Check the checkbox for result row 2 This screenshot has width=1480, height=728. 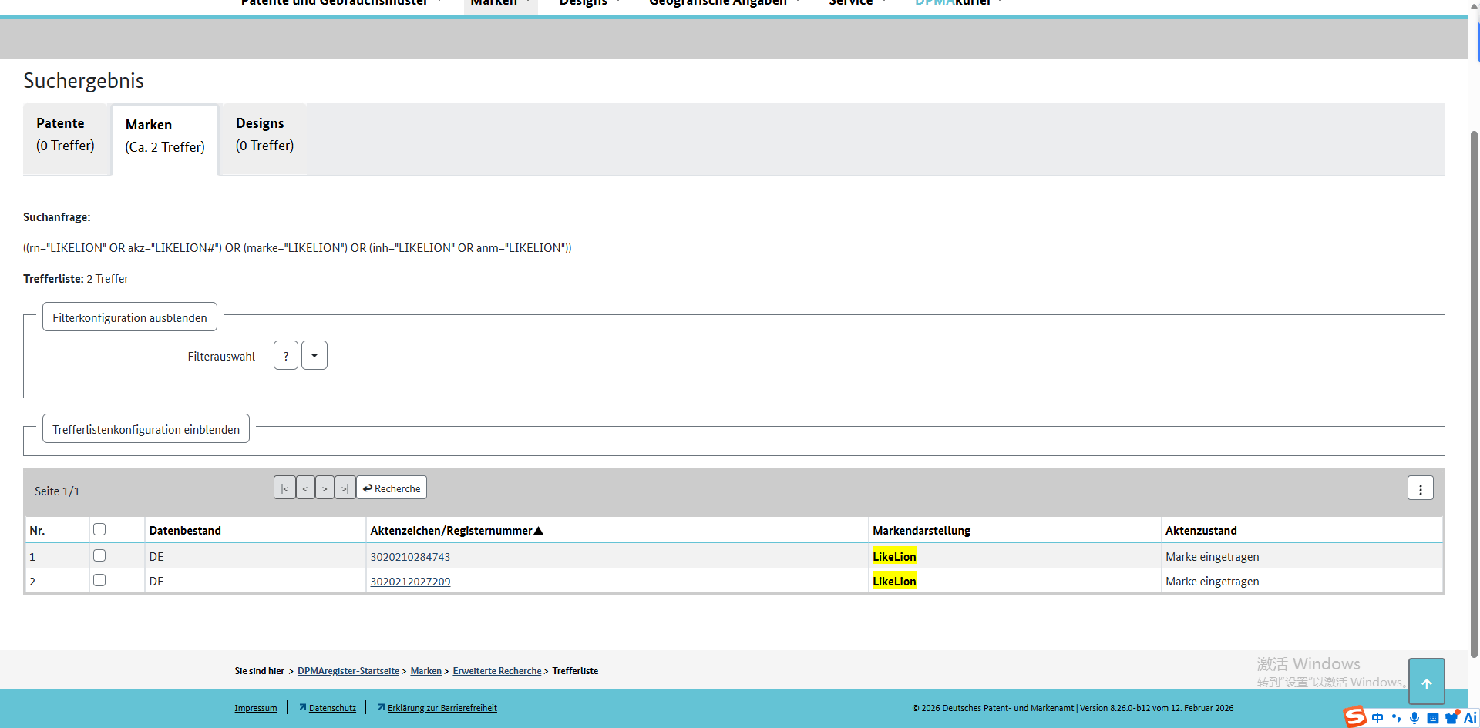tap(99, 580)
